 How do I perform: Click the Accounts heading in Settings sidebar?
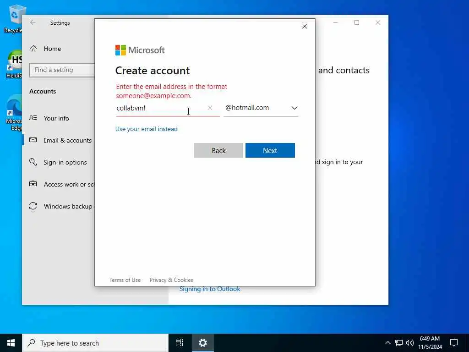coord(43,91)
